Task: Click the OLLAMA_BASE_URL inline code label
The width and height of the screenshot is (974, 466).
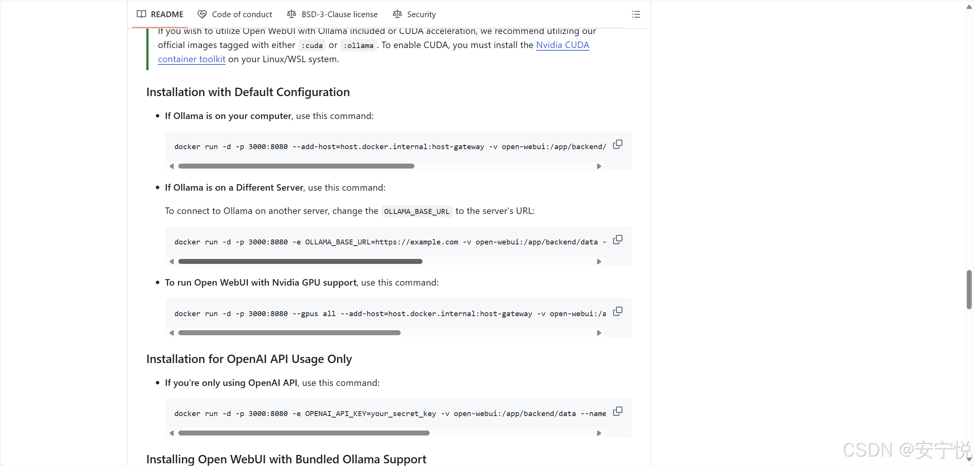Action: click(x=417, y=211)
